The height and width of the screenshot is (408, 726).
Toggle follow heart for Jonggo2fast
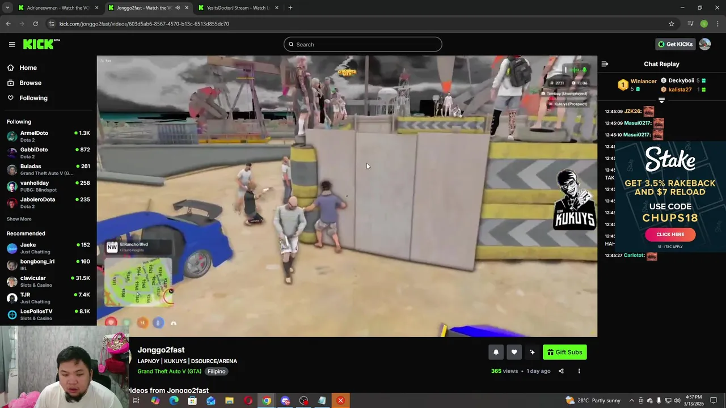tap(514, 352)
